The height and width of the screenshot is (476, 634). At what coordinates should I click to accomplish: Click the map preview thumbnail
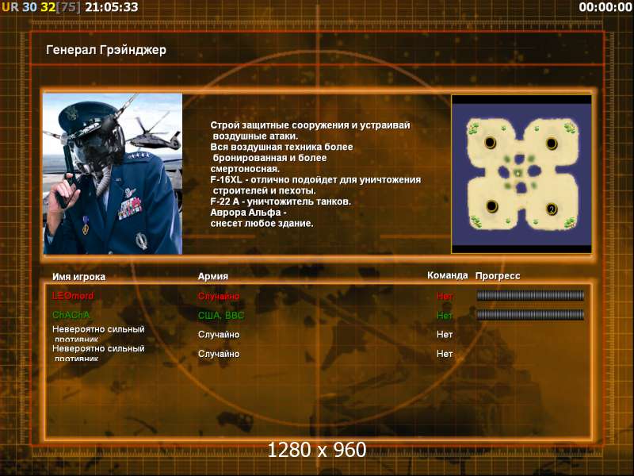(521, 174)
